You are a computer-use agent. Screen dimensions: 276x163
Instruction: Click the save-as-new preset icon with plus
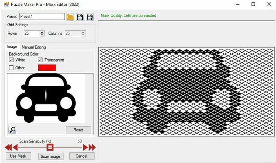click(x=90, y=17)
